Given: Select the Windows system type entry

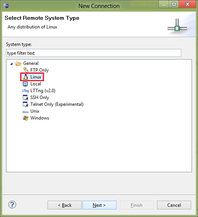Looking at the screenshot, I should tap(40, 118).
